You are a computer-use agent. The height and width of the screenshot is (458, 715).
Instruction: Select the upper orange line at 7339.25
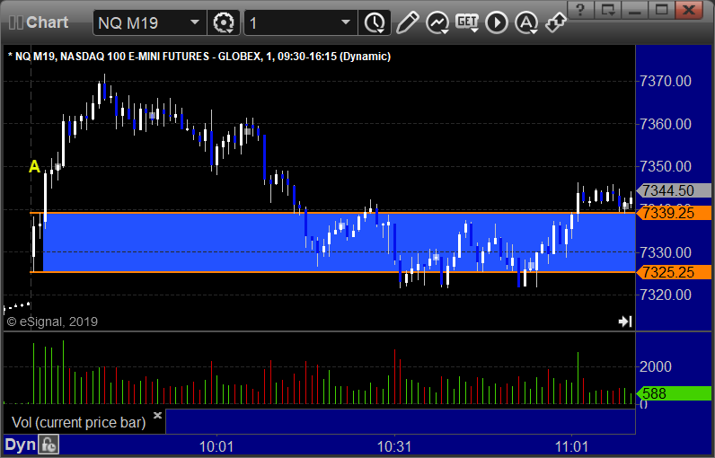point(332,213)
